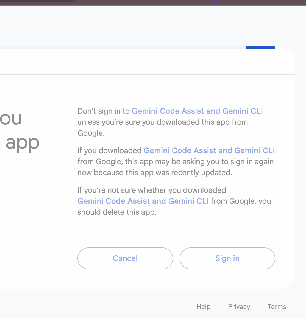Click the text "should delete this app."

[x=117, y=212]
